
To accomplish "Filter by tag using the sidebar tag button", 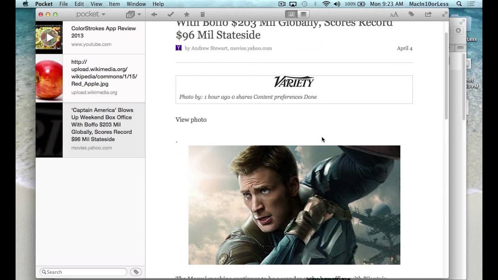I will tap(136, 272).
